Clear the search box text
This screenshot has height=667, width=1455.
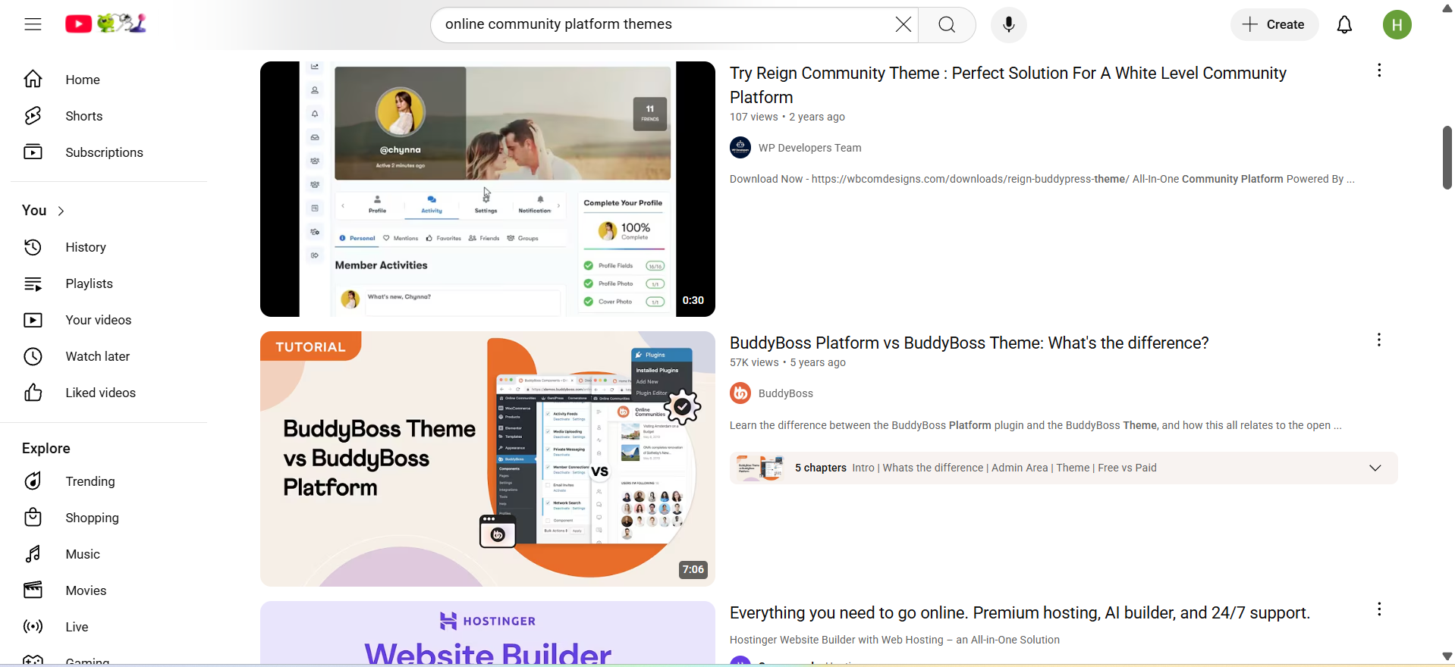tap(903, 25)
